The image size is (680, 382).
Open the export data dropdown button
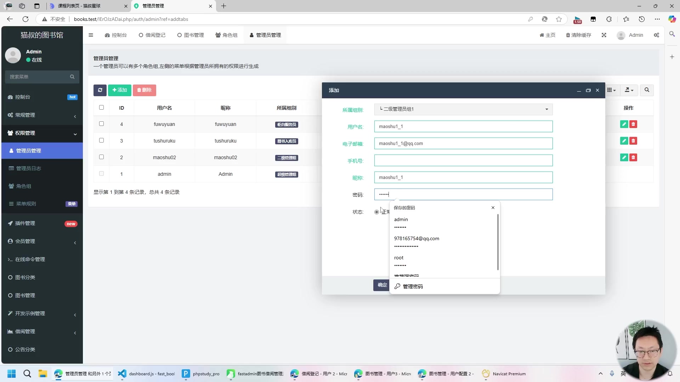tap(629, 90)
